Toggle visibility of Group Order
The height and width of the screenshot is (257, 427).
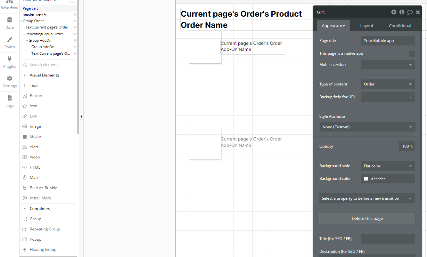(x=75, y=21)
